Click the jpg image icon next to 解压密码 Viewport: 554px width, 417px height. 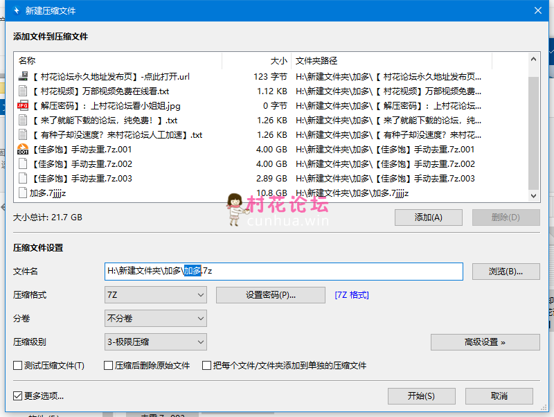[x=24, y=105]
